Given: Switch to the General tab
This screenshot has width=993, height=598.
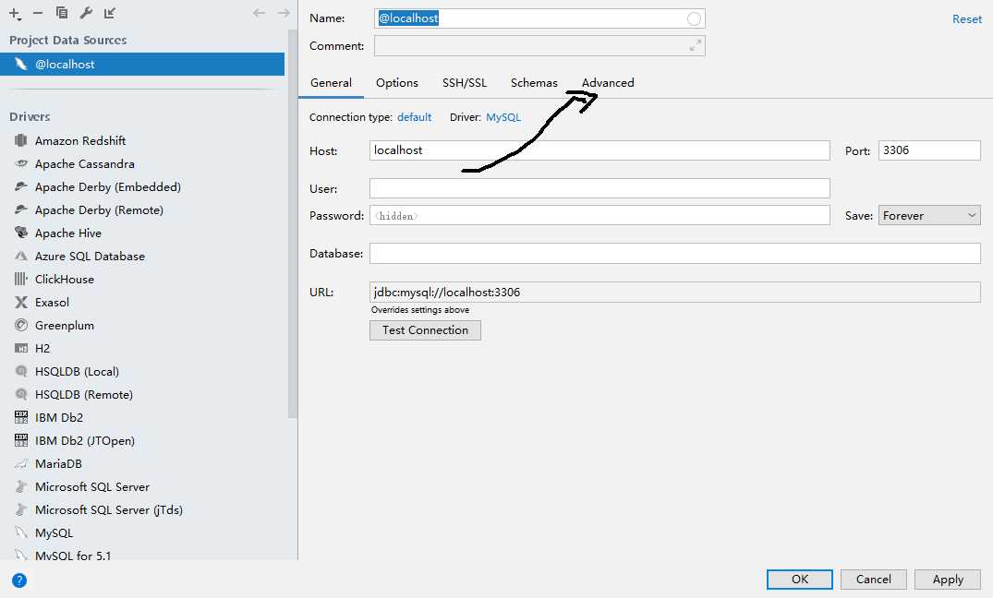Looking at the screenshot, I should pos(332,83).
